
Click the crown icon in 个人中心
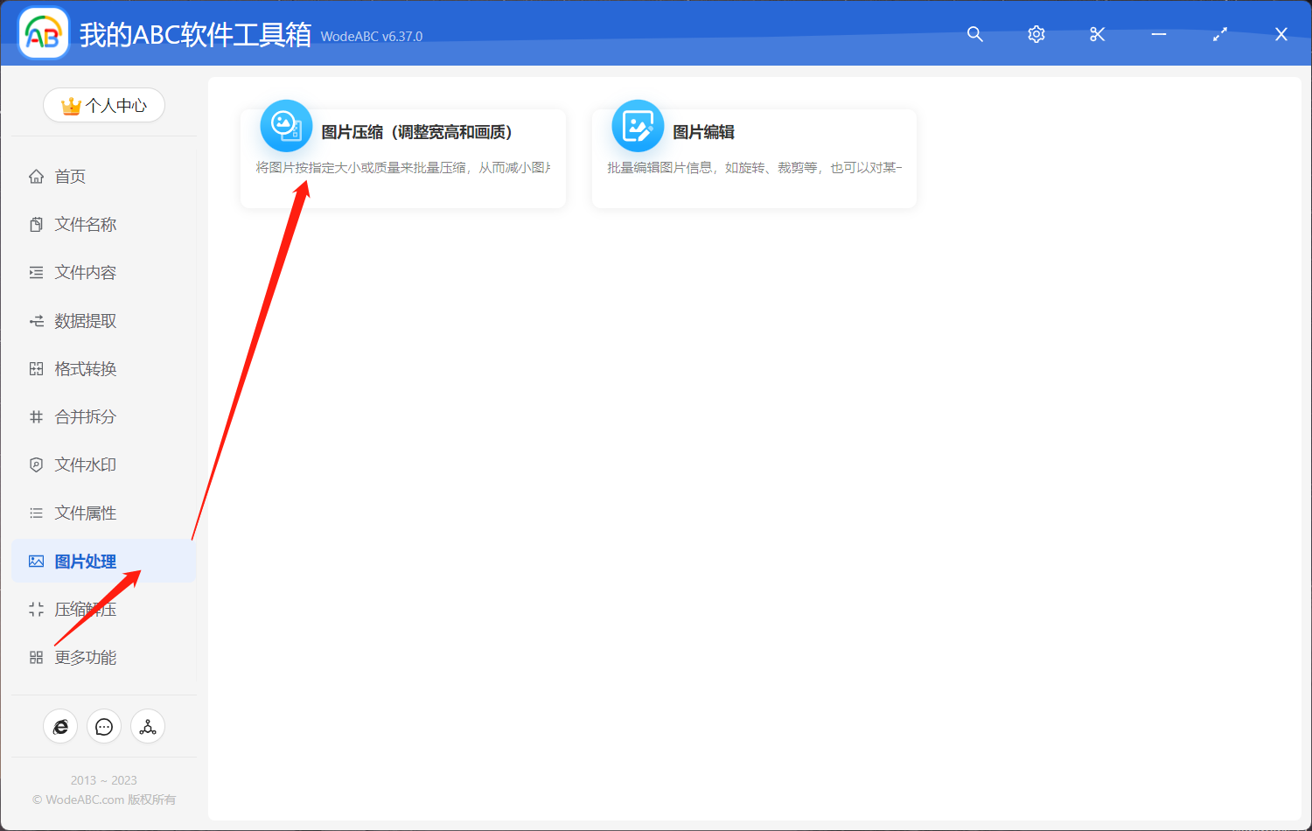point(71,106)
